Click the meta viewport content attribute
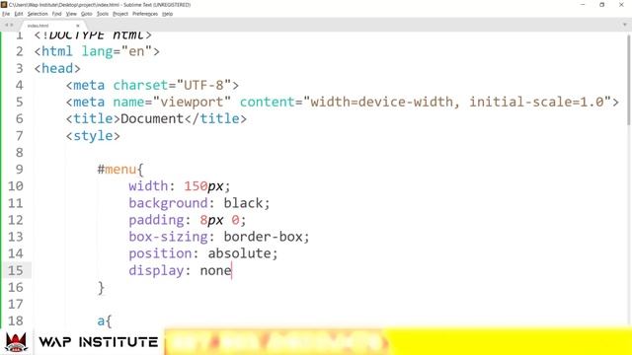The image size is (632, 355). coord(426,103)
